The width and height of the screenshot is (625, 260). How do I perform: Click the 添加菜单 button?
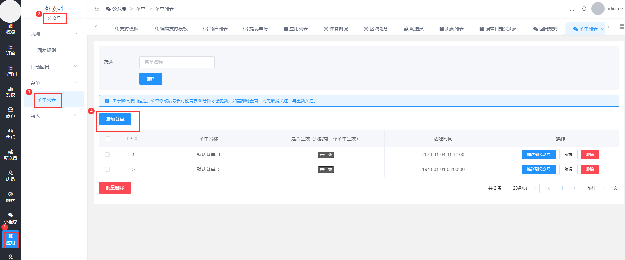click(115, 119)
